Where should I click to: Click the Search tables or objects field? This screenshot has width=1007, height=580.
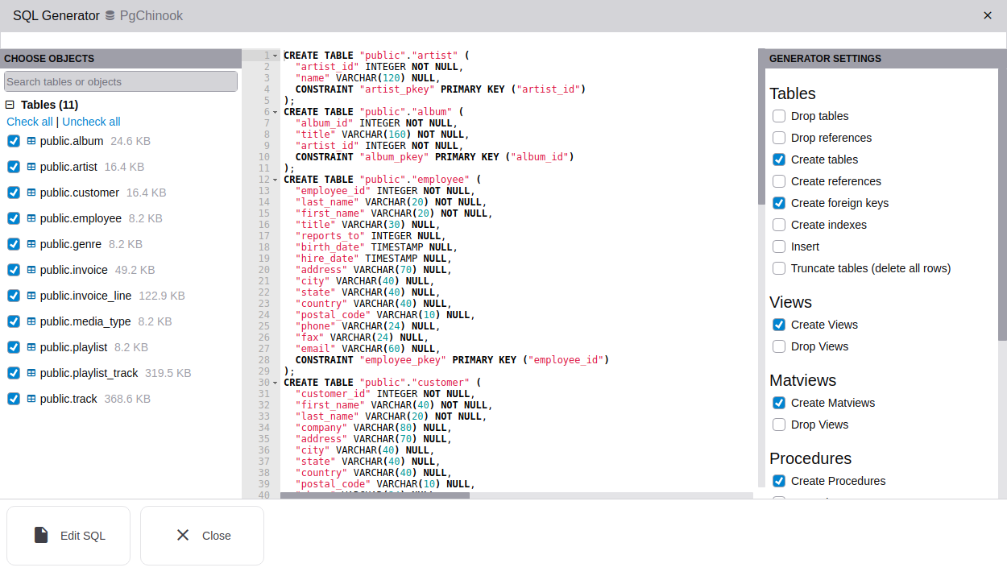pyautogui.click(x=121, y=81)
